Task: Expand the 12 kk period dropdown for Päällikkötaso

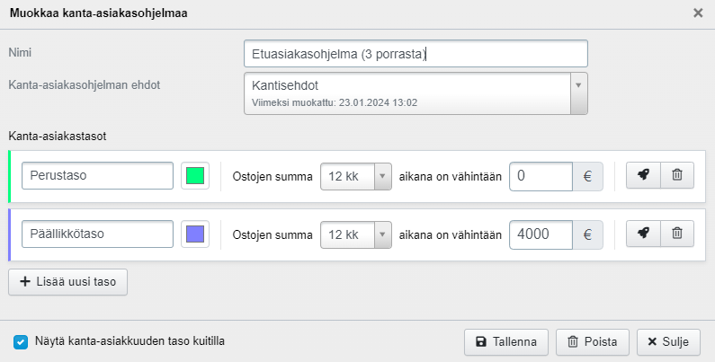Action: click(356, 234)
